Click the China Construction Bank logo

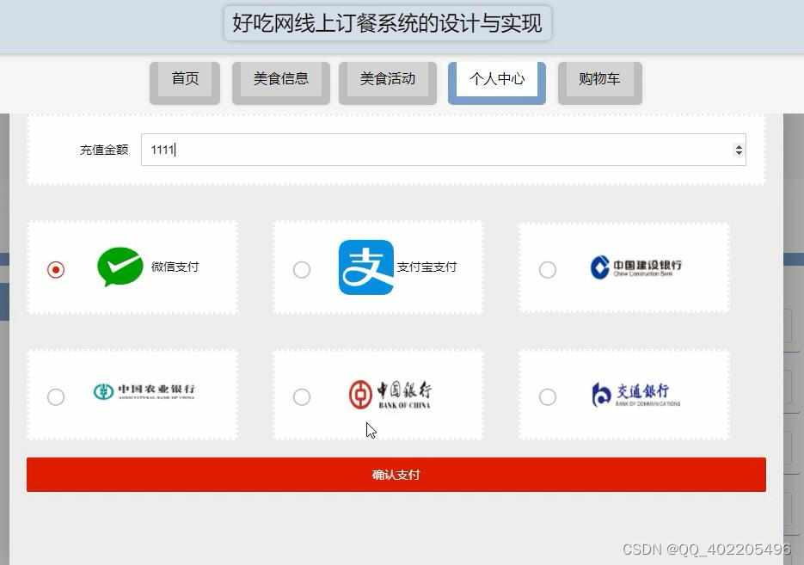(635, 267)
